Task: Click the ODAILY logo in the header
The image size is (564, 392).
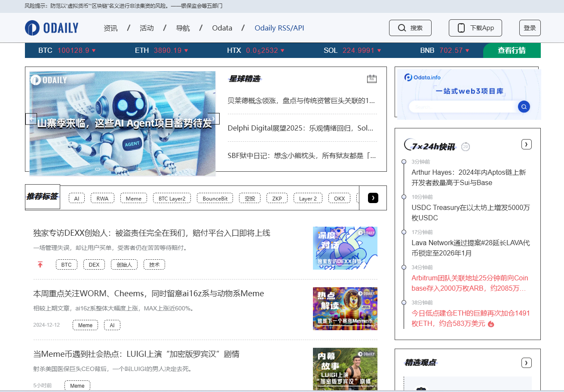Action: [52, 27]
